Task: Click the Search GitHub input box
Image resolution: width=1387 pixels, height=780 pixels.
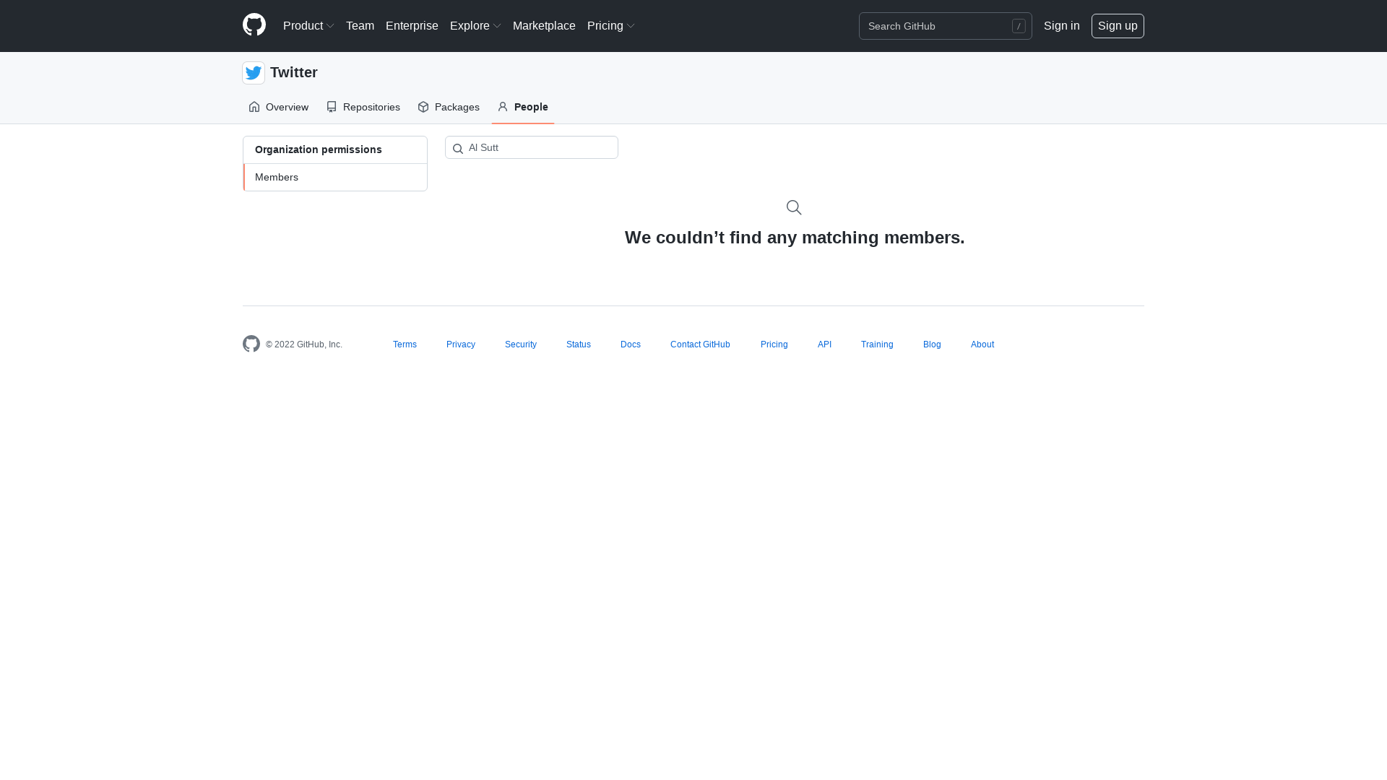Action: pos(939,26)
